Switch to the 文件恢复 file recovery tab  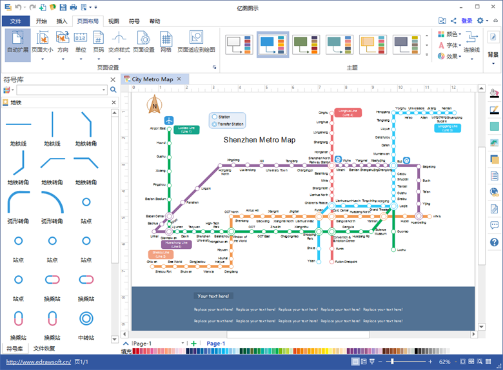(x=44, y=349)
